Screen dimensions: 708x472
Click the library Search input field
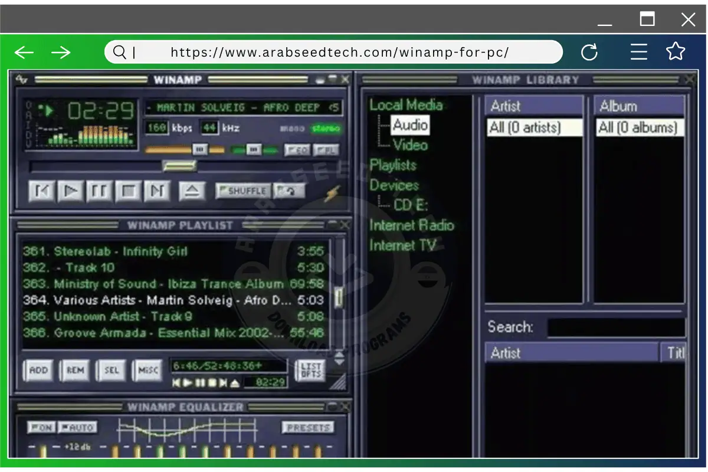pos(615,327)
